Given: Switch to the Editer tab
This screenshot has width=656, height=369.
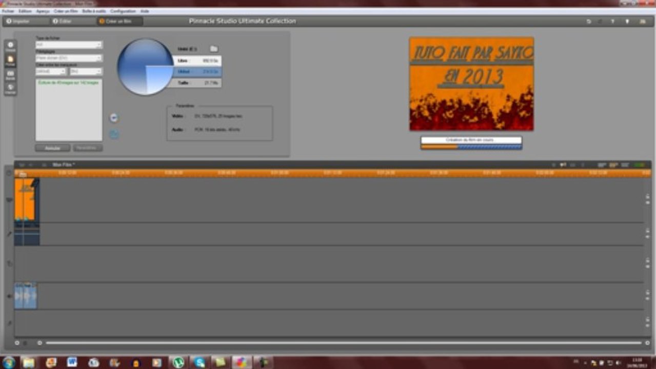Looking at the screenshot, I should [73, 21].
